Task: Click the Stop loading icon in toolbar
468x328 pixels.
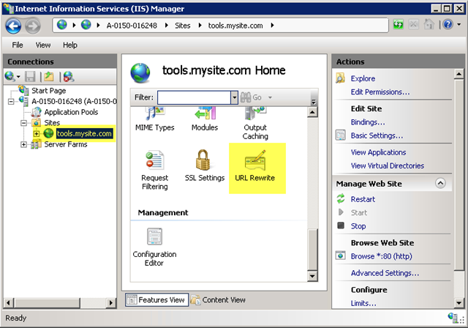Action: click(413, 24)
